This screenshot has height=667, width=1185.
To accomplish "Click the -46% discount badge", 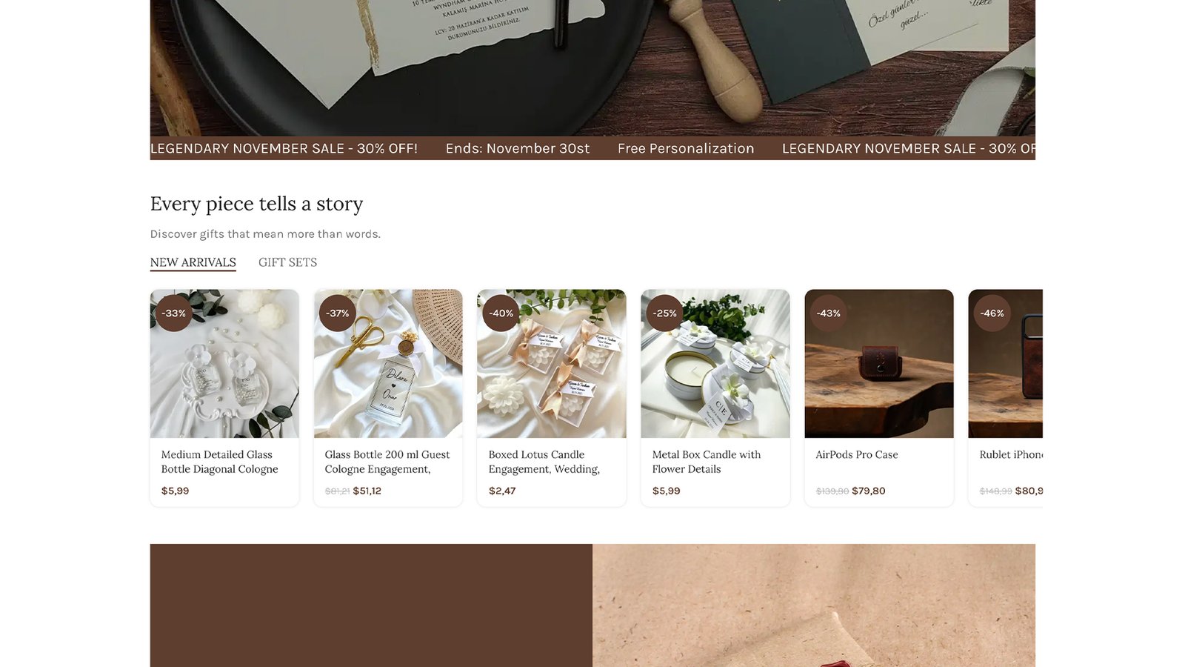I will pos(992,313).
